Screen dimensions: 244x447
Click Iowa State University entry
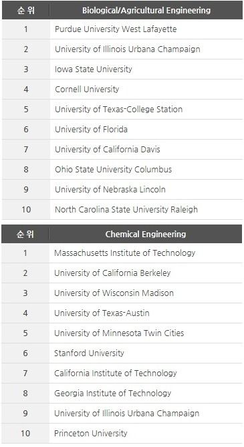point(94,69)
